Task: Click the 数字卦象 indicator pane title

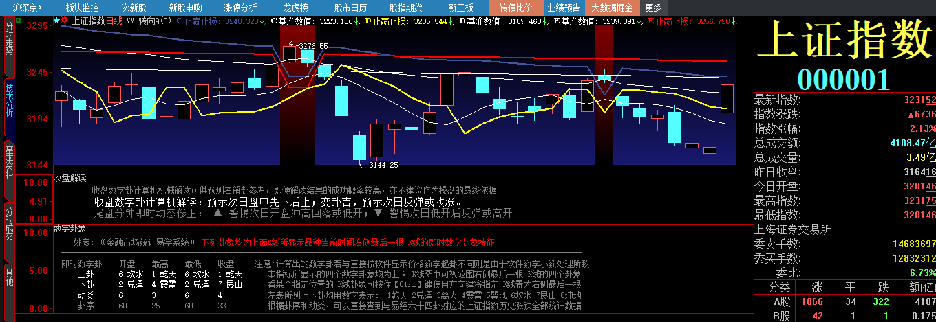Action: pyautogui.click(x=70, y=228)
